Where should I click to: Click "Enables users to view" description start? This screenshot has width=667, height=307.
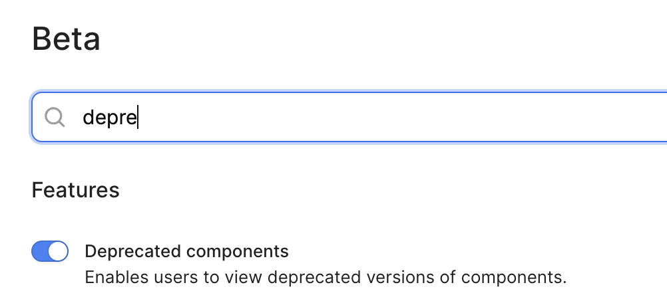click(174, 277)
